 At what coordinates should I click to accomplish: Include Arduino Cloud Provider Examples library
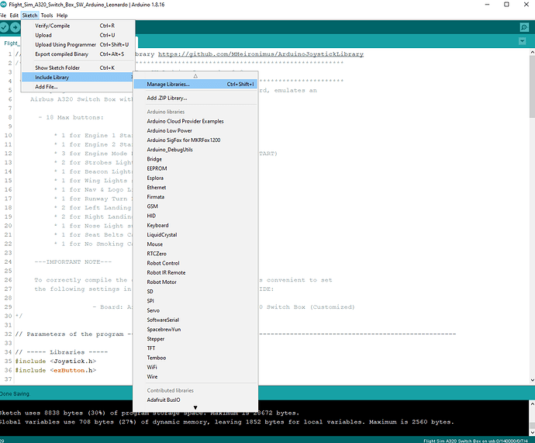pos(195,121)
